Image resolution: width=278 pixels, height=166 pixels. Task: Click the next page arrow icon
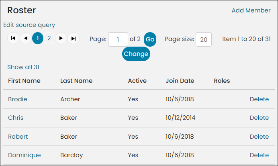coord(61,38)
